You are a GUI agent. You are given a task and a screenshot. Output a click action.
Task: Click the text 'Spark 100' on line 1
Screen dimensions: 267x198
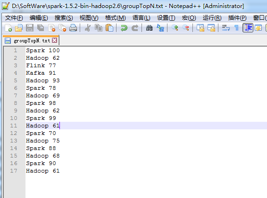[43, 50]
